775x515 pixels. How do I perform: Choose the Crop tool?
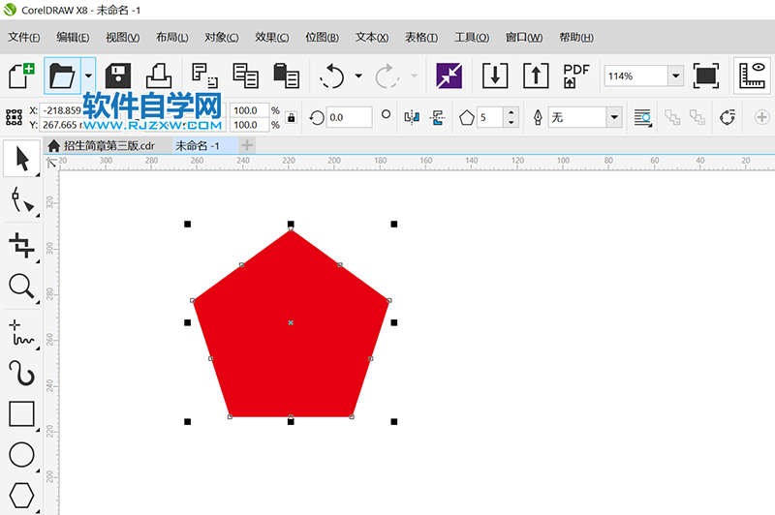20,243
